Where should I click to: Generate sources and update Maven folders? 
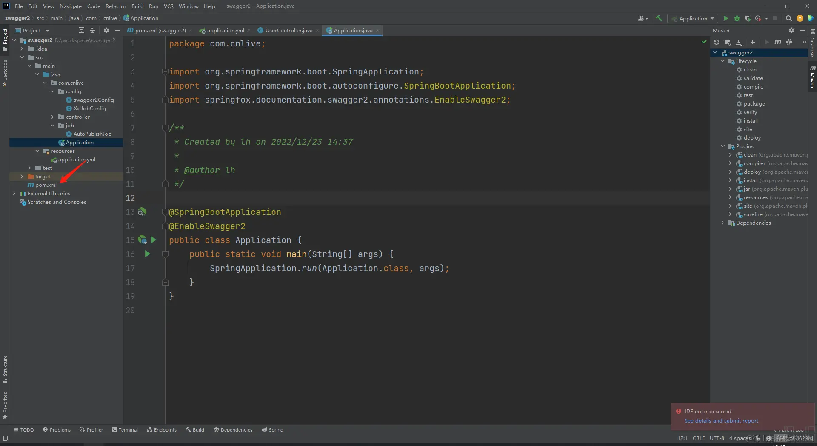(728, 42)
